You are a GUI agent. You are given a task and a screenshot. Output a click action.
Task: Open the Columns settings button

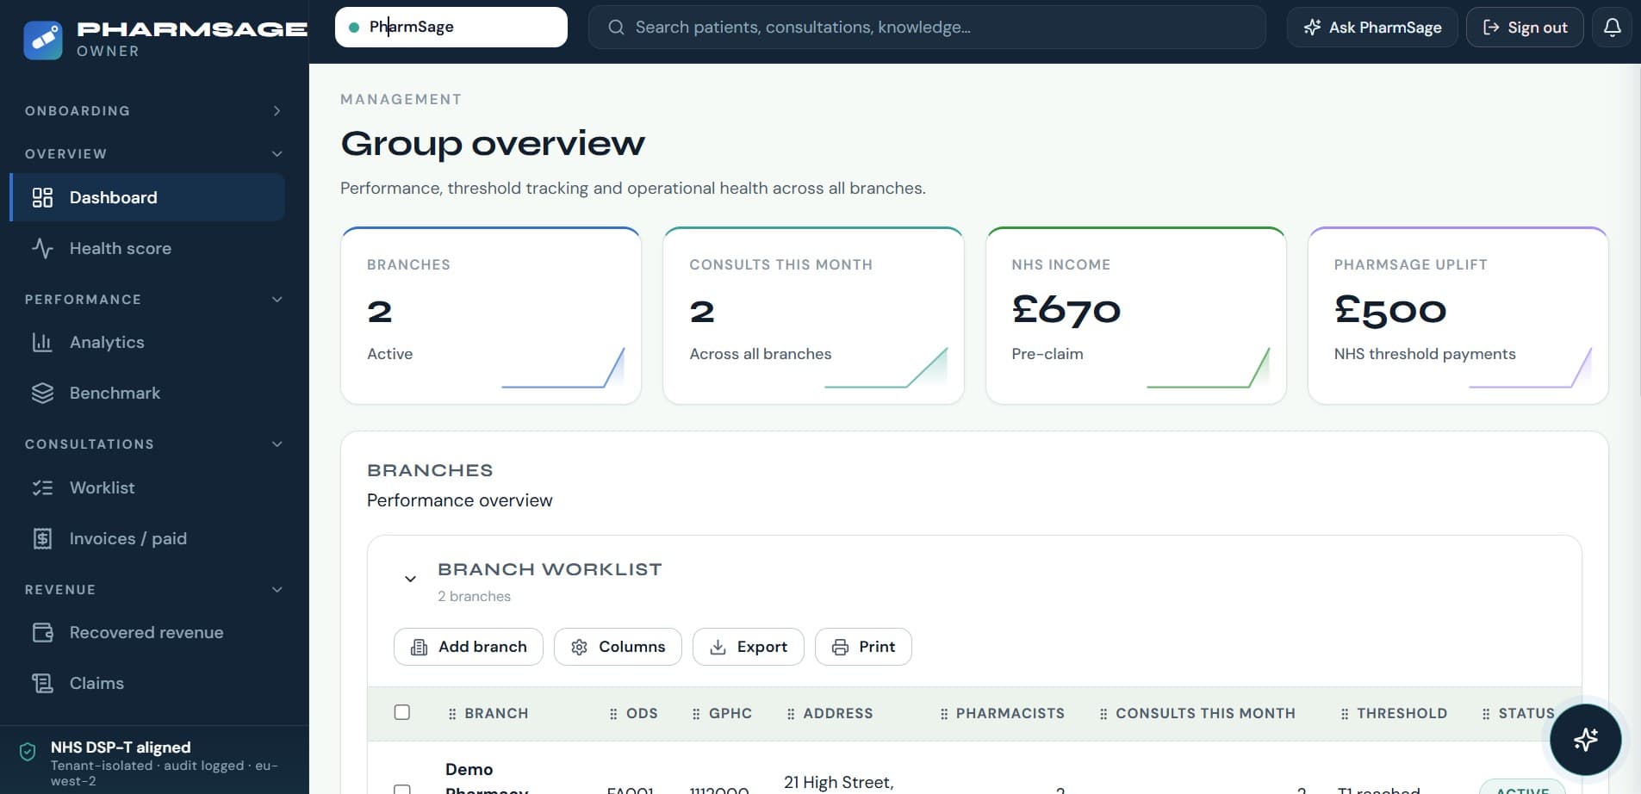click(618, 647)
